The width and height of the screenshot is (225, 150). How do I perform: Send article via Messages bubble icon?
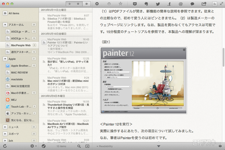click(192, 4)
